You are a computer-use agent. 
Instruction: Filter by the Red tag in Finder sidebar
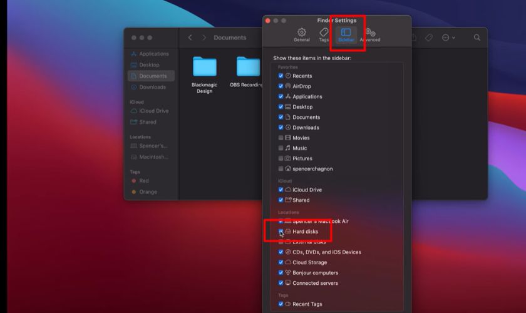coord(151,180)
